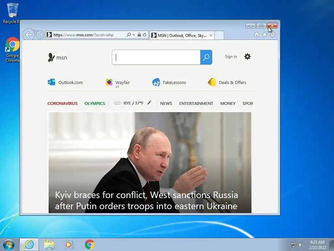The width and height of the screenshot is (334, 251).
Task: Go back with the IE back arrow
Action: coord(29,34)
